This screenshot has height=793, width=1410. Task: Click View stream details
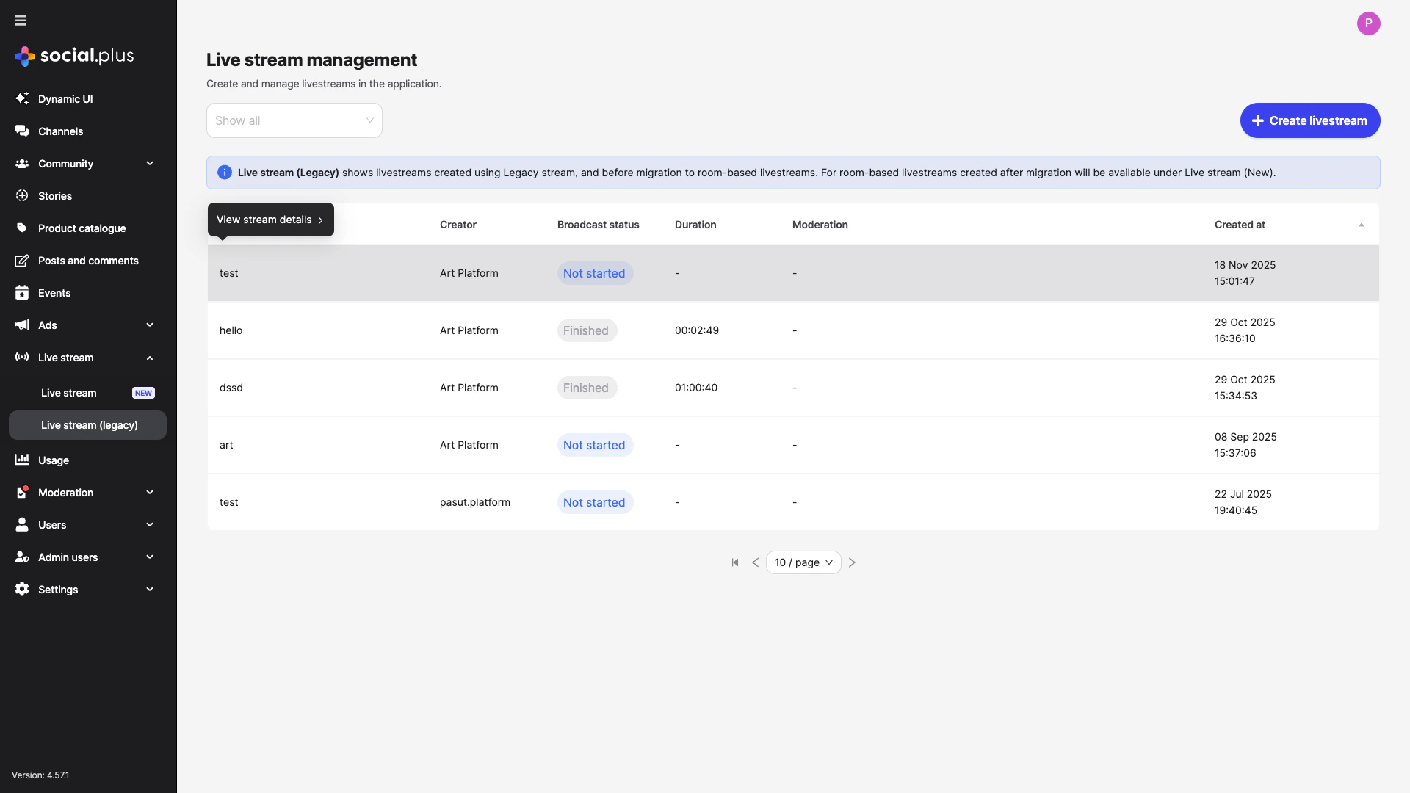tap(264, 220)
